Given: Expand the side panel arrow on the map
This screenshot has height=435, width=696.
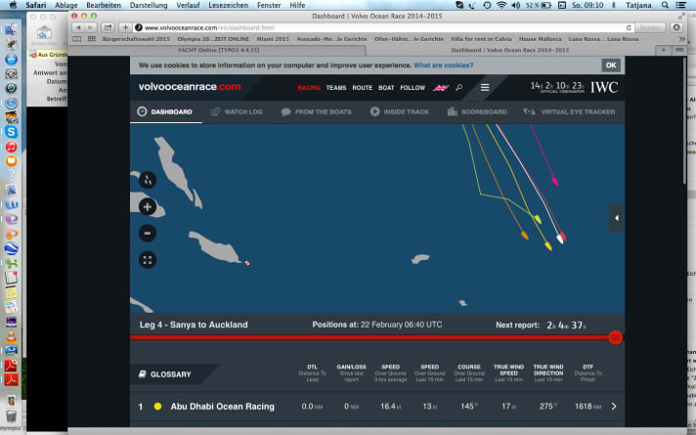Looking at the screenshot, I should [x=616, y=218].
